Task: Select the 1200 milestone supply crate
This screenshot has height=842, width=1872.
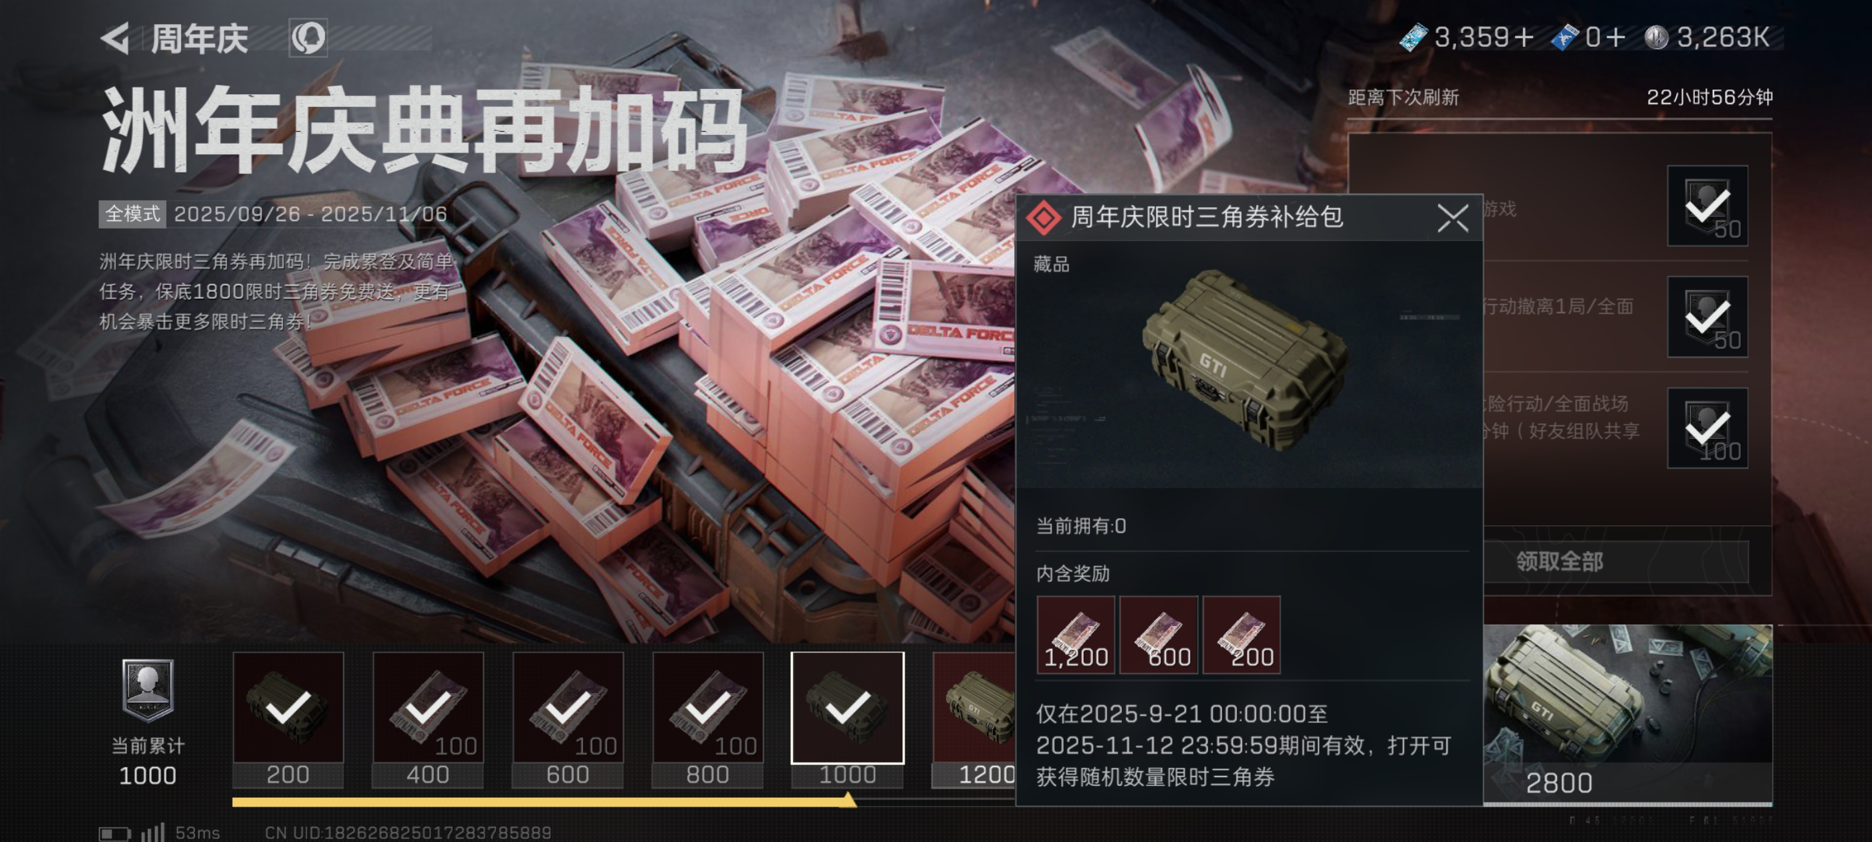Action: 974,719
